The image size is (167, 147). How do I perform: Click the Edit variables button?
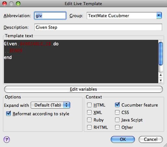pyautogui.click(x=83, y=89)
